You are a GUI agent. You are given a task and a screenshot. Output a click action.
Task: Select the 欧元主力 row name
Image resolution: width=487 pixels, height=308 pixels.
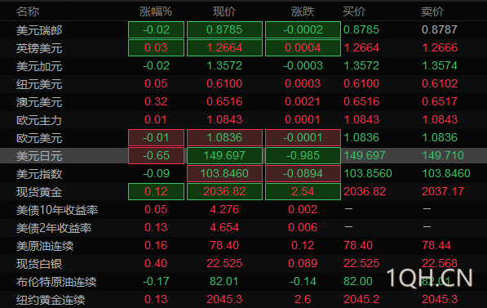pyautogui.click(x=39, y=120)
